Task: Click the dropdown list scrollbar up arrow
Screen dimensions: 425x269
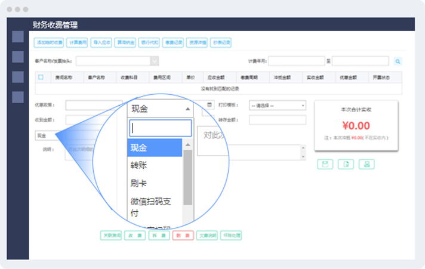Action: (187, 145)
